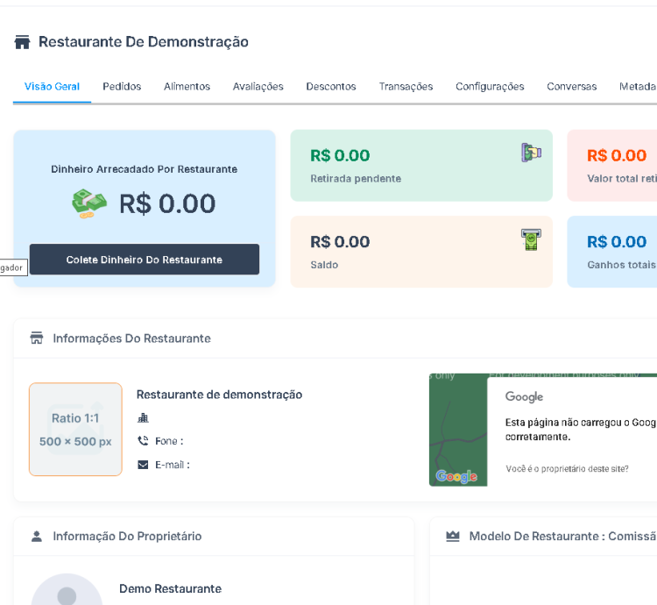Screen dimensions: 657x605
Task: Open the Configurações tab
Action: [x=490, y=87]
